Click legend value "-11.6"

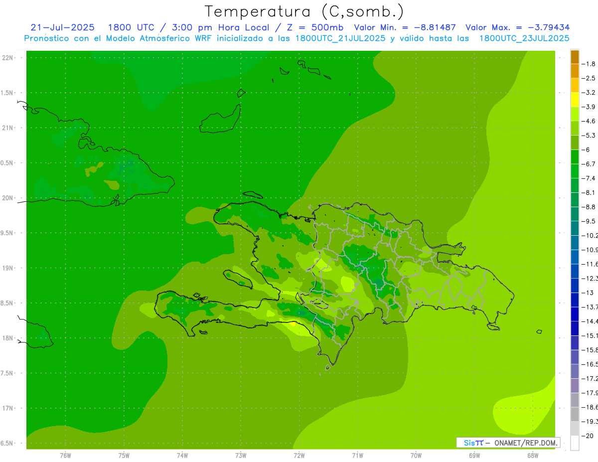click(590, 264)
